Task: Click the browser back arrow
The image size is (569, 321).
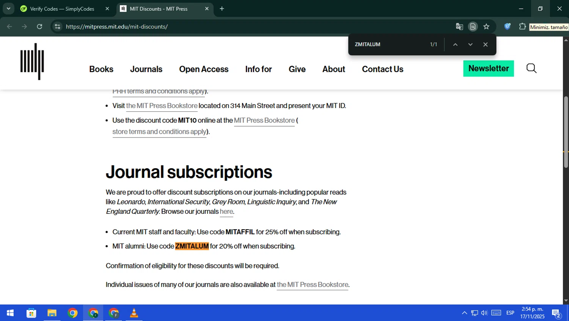Action: coord(9,27)
